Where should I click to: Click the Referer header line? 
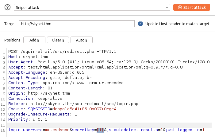coord(74,104)
